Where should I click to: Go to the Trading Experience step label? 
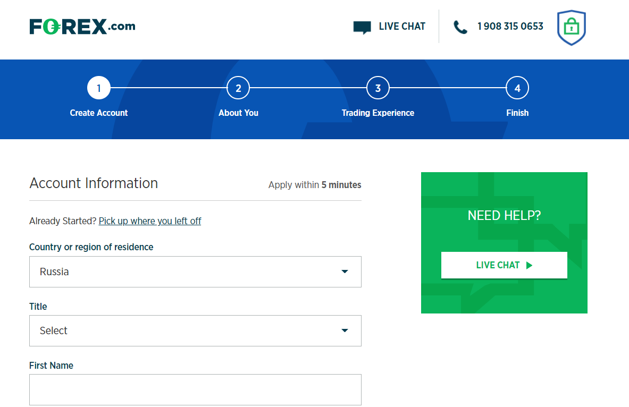tap(378, 113)
